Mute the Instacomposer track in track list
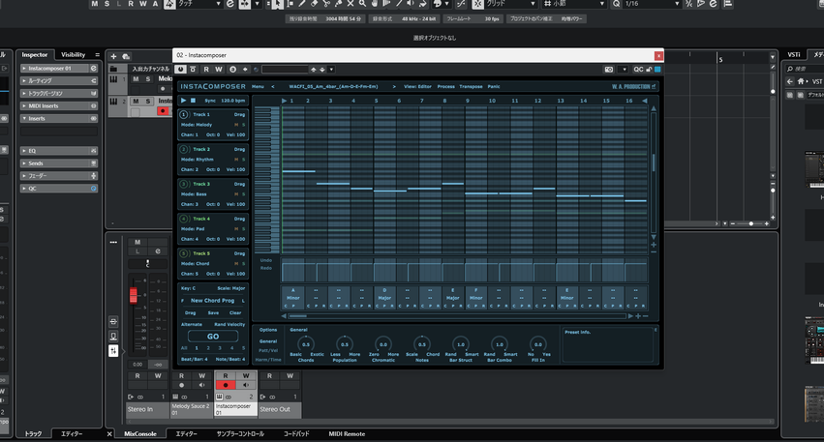The width and height of the screenshot is (824, 442). pos(137,101)
